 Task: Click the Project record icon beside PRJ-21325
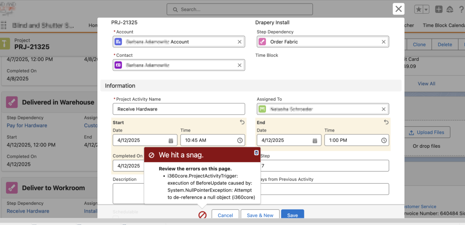[5, 43]
